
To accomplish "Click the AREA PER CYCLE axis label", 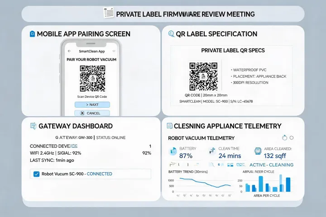I will [267, 196].
